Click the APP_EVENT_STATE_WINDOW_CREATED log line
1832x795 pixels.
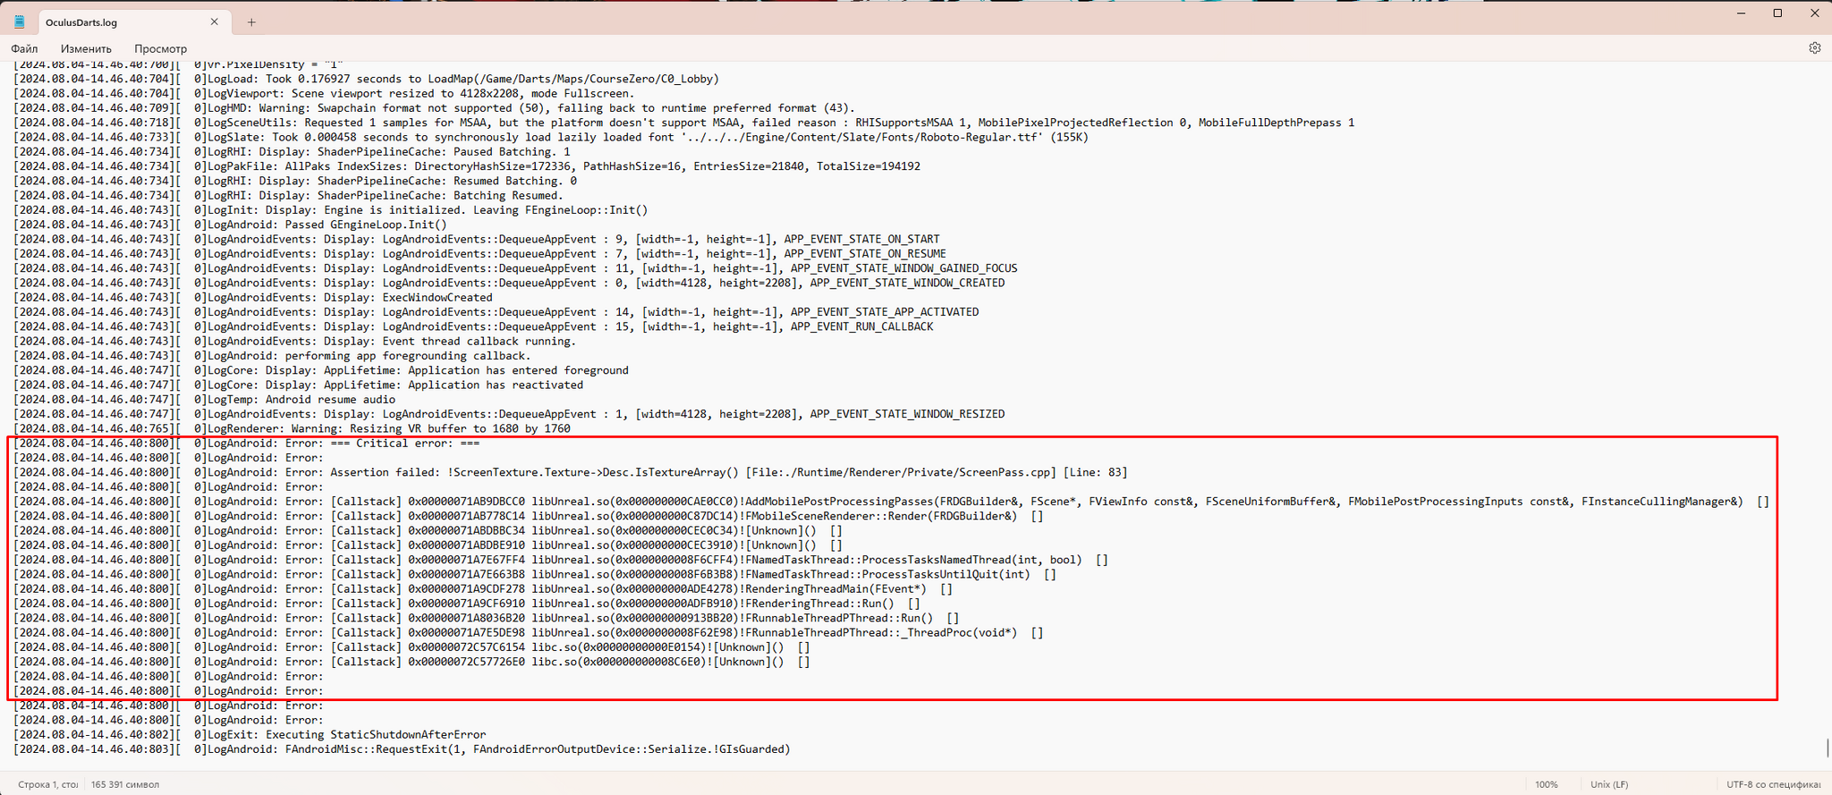510,283
